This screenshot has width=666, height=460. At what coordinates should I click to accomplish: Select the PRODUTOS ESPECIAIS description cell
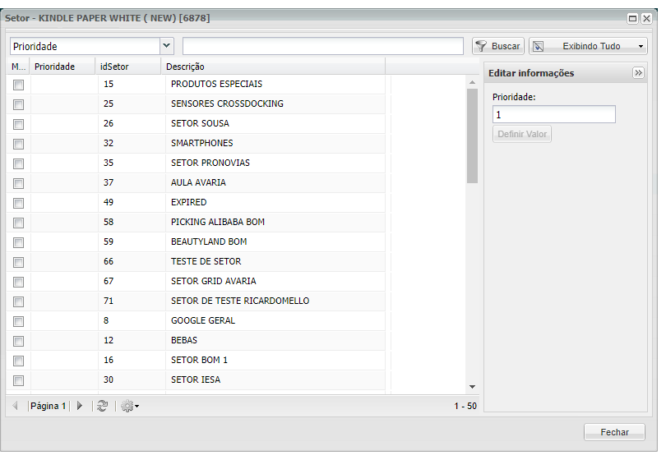click(x=275, y=84)
